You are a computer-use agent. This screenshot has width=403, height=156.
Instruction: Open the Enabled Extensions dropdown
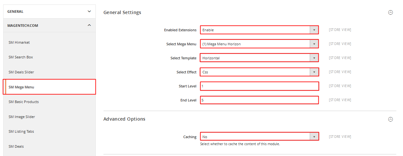click(x=259, y=30)
